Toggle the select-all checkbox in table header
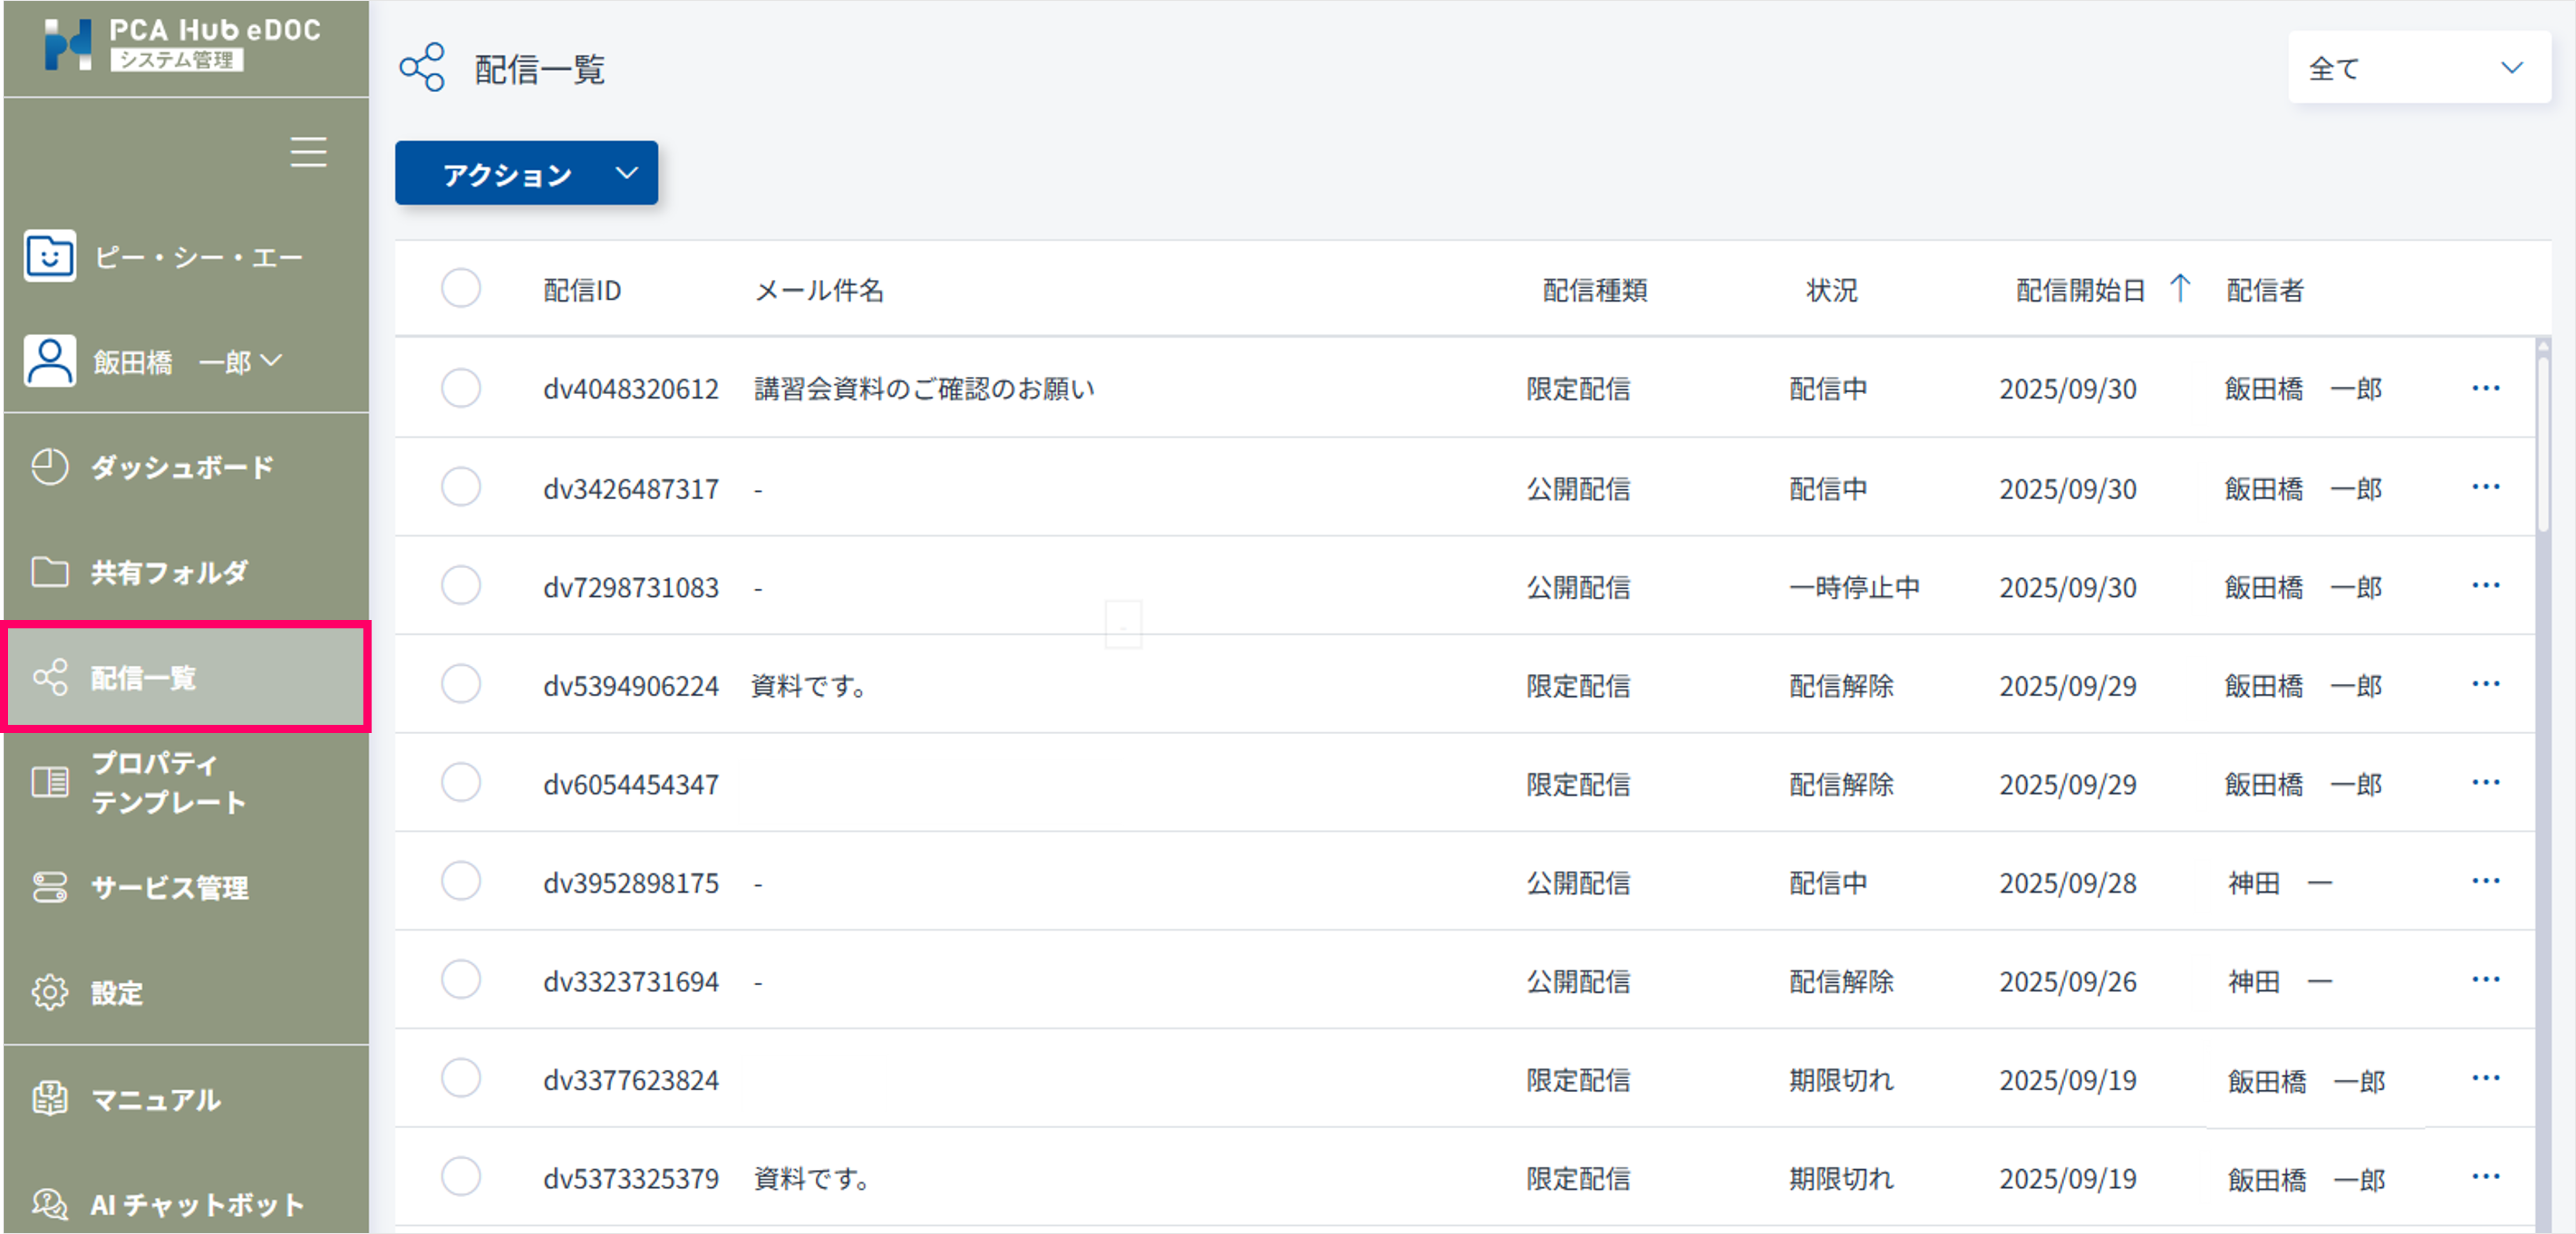 tap(461, 288)
